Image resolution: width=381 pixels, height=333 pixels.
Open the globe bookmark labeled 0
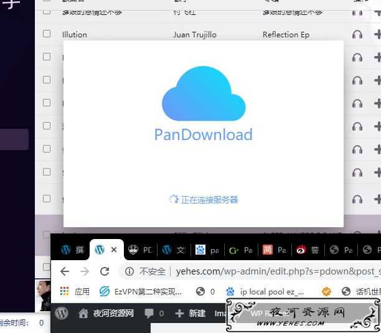(x=205, y=291)
